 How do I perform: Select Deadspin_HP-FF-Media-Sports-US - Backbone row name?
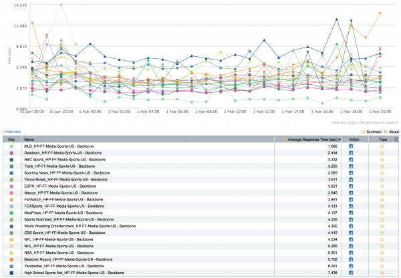63,153
